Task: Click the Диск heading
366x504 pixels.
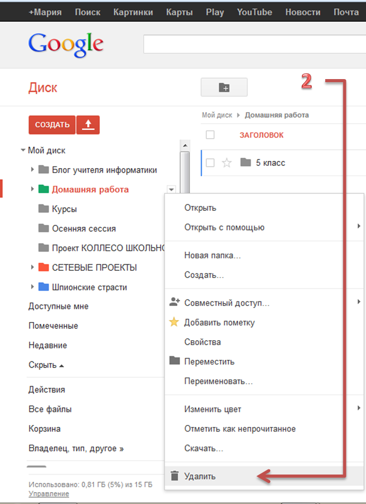Action: [x=43, y=88]
